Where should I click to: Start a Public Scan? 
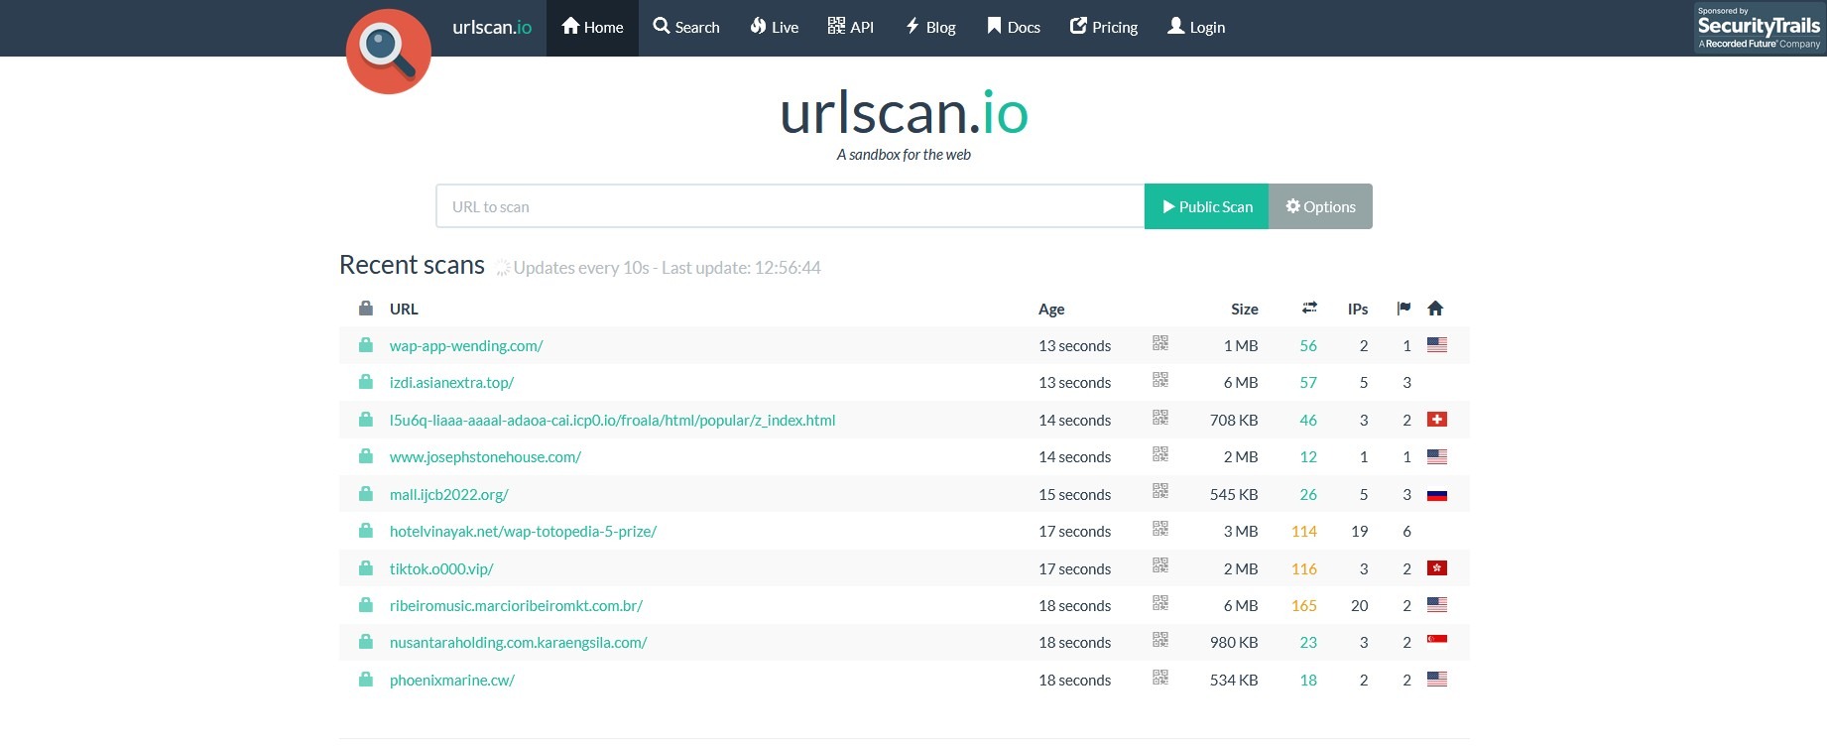[x=1206, y=206]
